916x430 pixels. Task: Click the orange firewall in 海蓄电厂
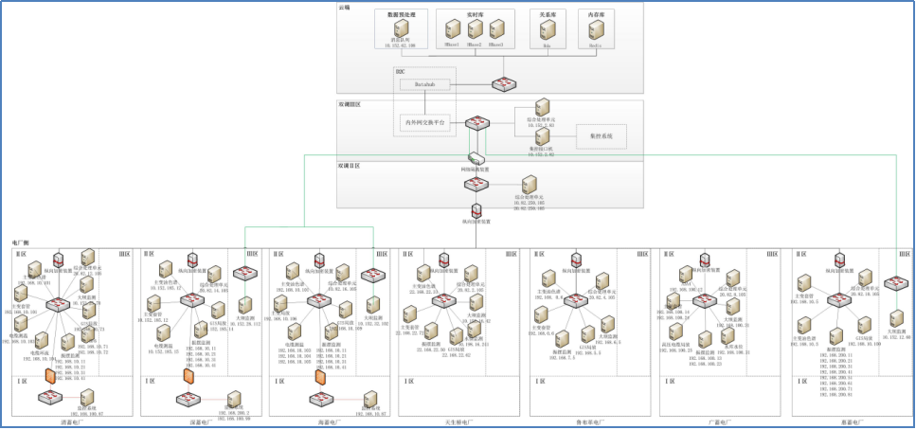(320, 377)
